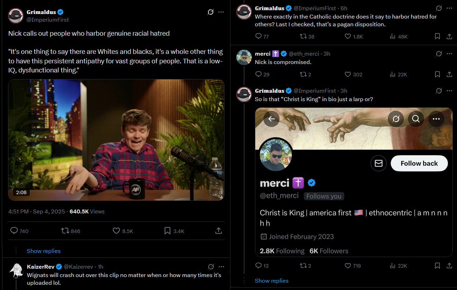This screenshot has width=457, height=290.
Task: Play the 2:08 video thumbnail
Action: click(x=116, y=140)
